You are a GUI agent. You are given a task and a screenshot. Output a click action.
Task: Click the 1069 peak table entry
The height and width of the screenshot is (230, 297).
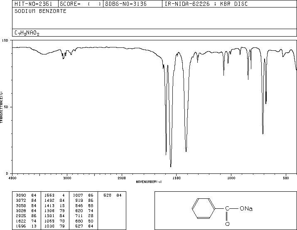(x=54, y=221)
